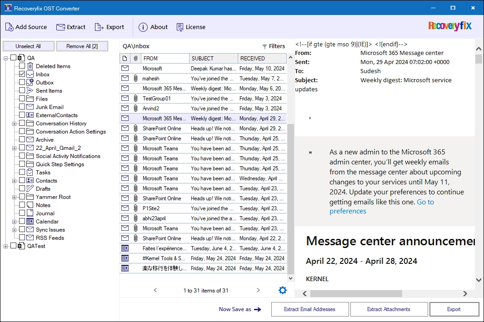Select the Deepak Kumar message from Microsoft
484x322 pixels.
click(203, 69)
